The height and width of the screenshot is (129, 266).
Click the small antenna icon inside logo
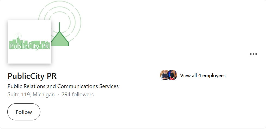18,36
